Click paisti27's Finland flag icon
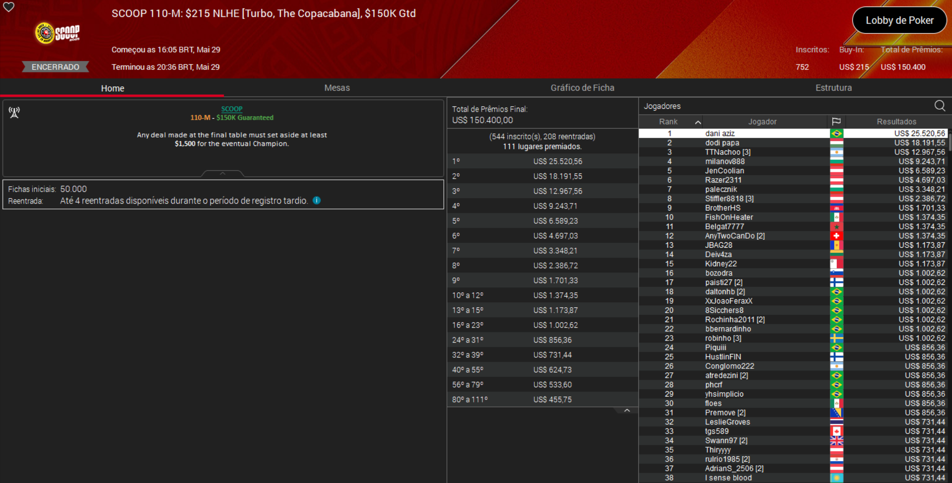 click(836, 282)
